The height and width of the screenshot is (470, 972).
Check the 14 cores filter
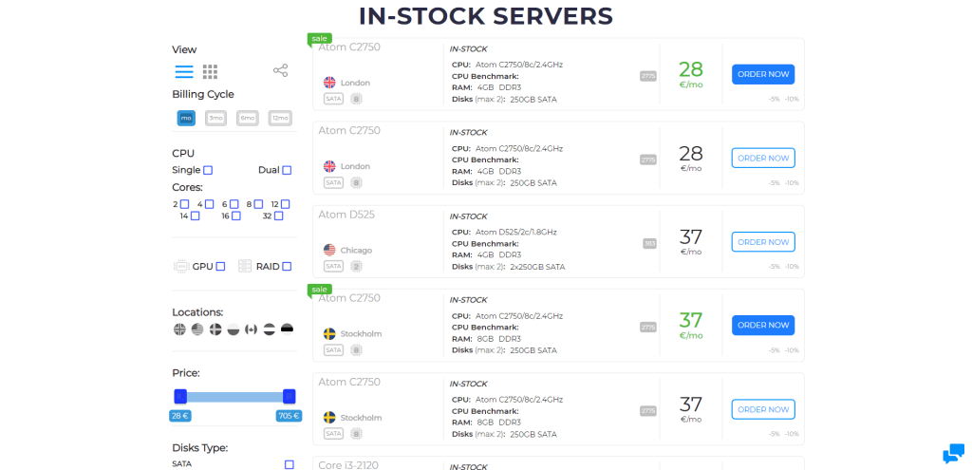195,216
